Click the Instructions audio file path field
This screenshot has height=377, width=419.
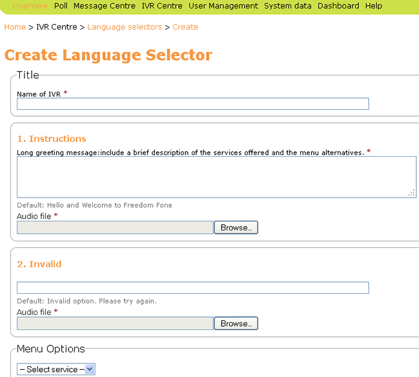click(115, 228)
